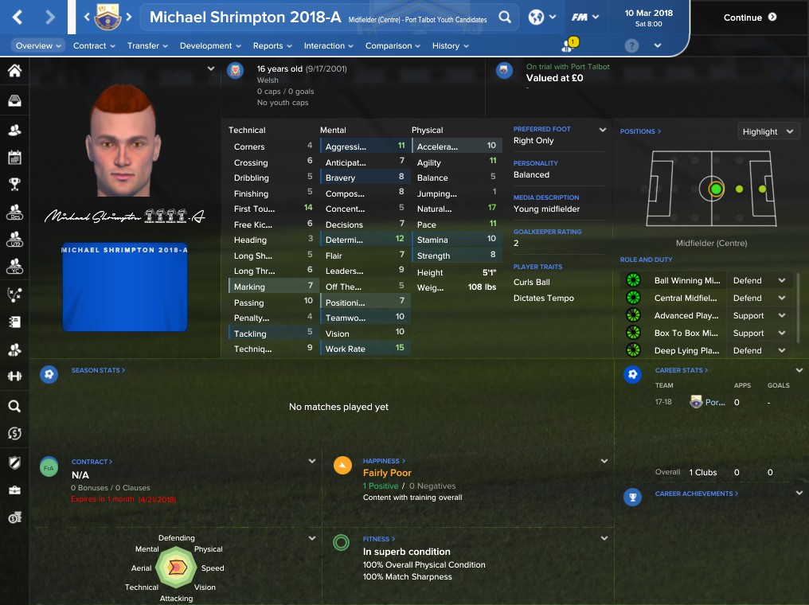Open the Development menu
Viewport: 809px width, 605px height.
coord(210,46)
